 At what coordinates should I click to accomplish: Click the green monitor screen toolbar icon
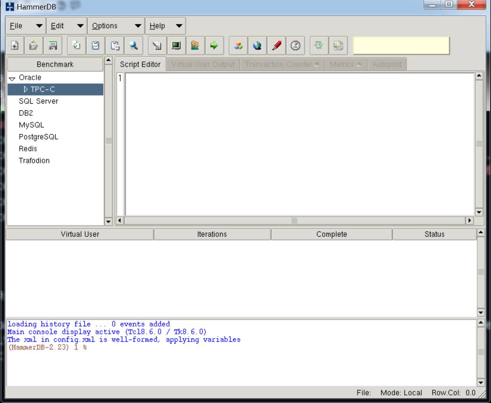point(176,46)
